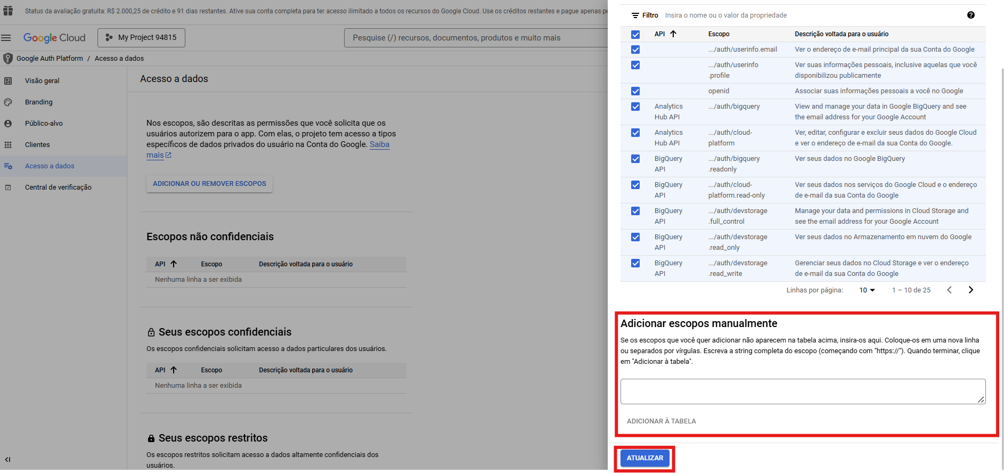Click the Filtro filter icon

(x=635, y=15)
